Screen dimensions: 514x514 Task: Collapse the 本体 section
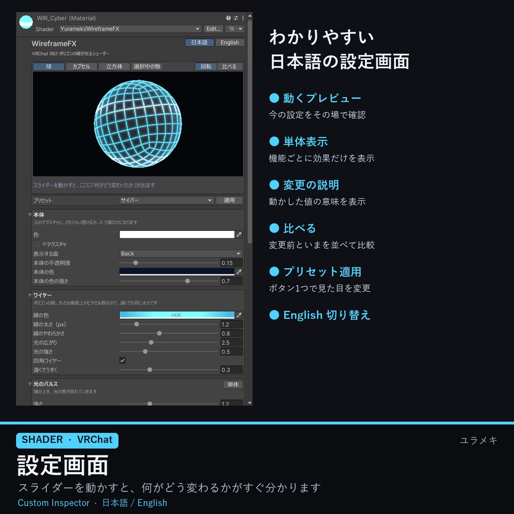(30, 215)
